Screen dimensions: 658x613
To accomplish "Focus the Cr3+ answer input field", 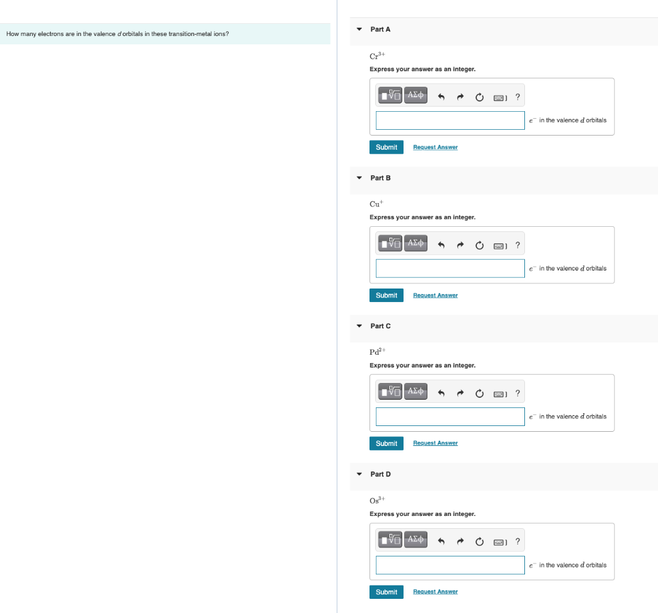I will coord(450,120).
